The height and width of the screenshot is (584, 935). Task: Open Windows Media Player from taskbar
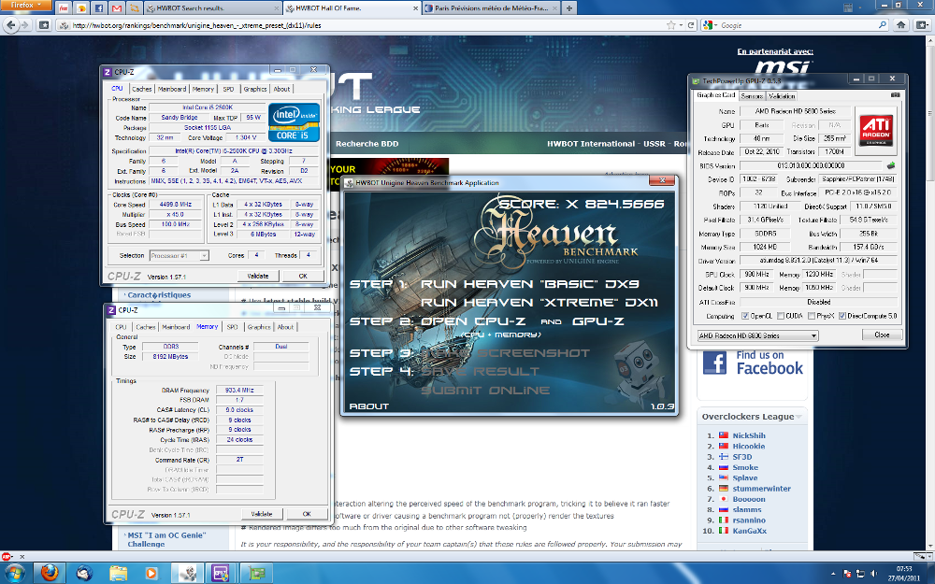pos(151,574)
